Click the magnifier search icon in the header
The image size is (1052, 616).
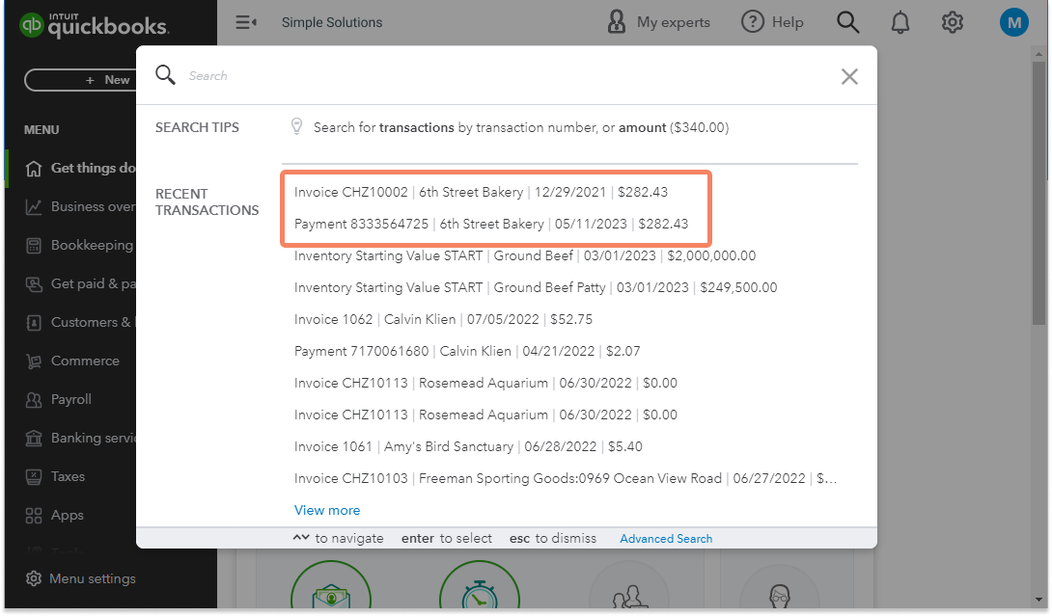point(847,22)
